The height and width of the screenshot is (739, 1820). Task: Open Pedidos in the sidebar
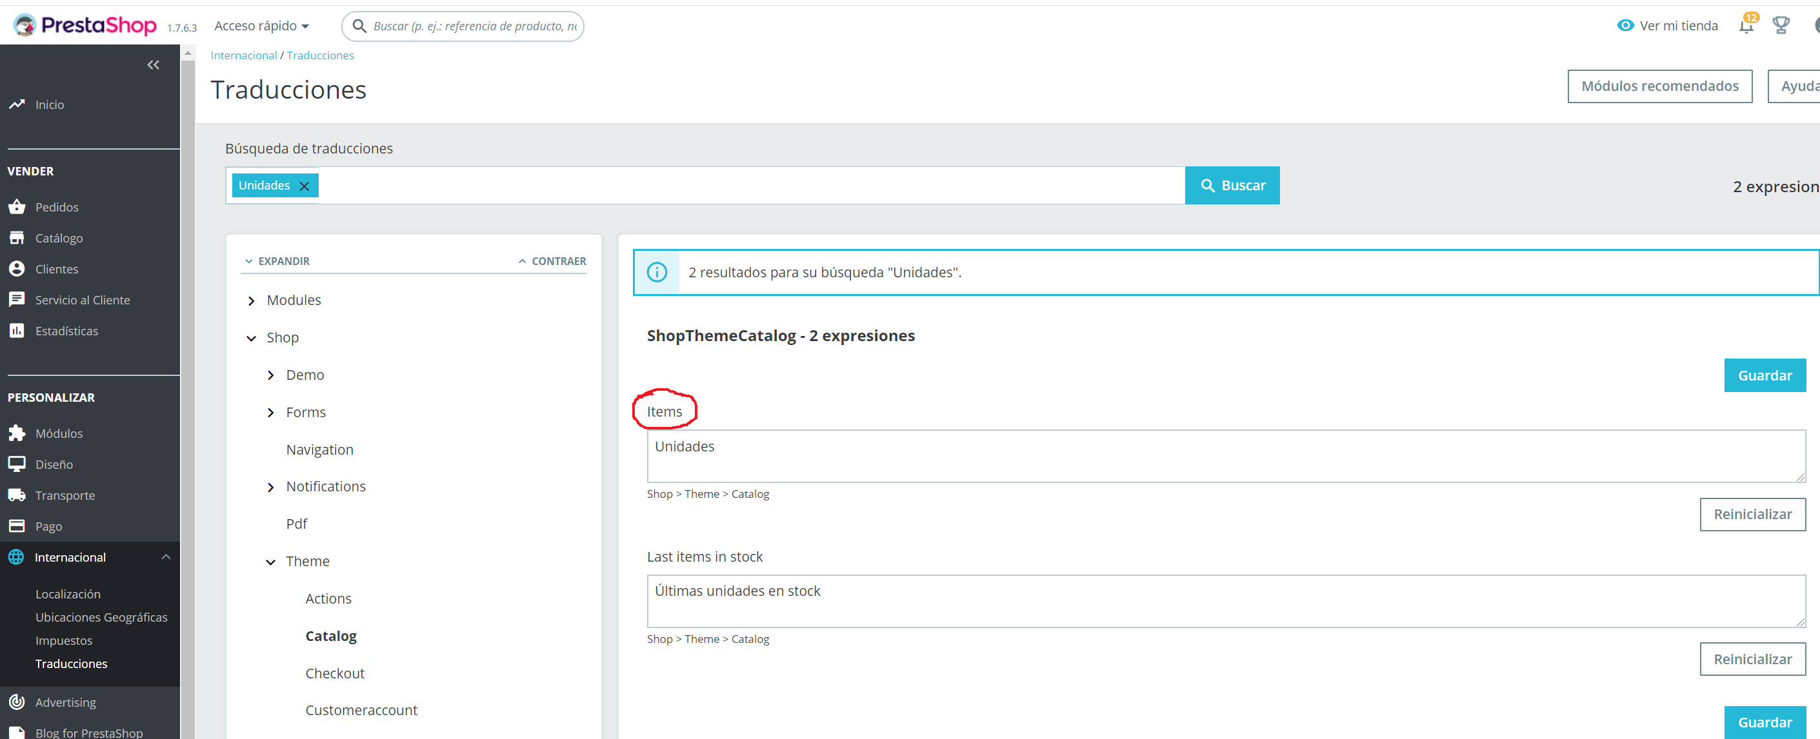click(57, 207)
